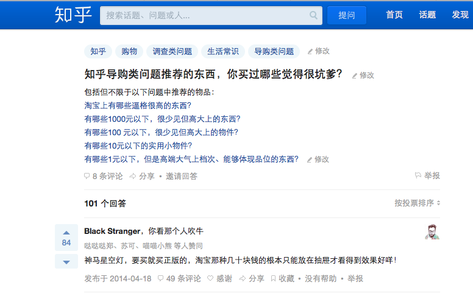Edit question title via 修改 pencil
Viewport: 473px width, 296px height.
tap(363, 76)
